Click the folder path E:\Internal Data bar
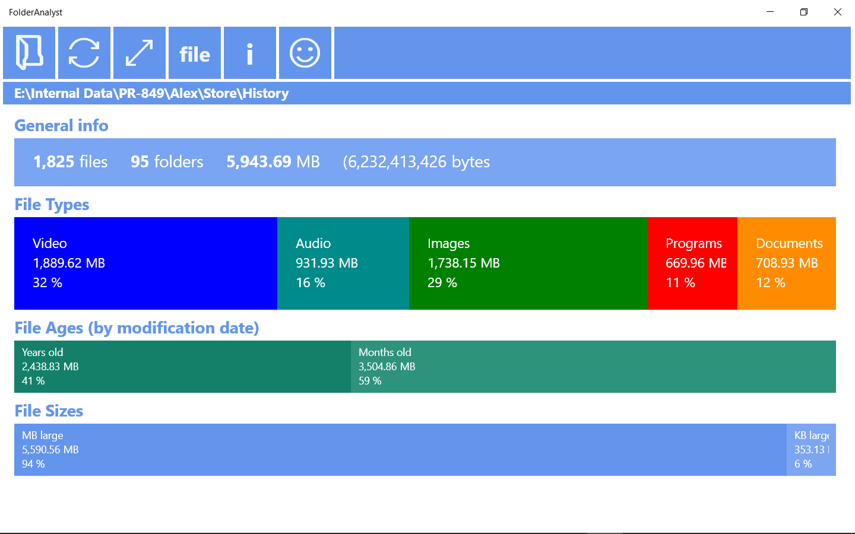Screen dimensions: 855x534 coord(427,93)
